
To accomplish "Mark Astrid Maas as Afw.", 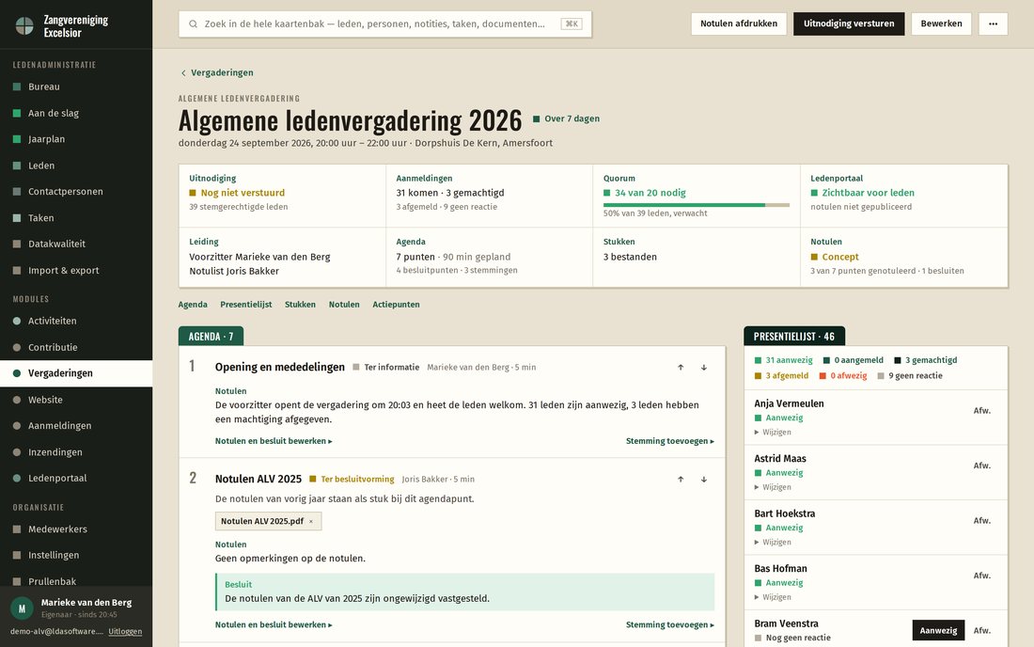I will 982,466.
